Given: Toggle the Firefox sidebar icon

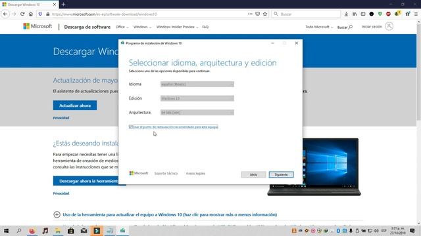Looking at the screenshot, I should 363,14.
